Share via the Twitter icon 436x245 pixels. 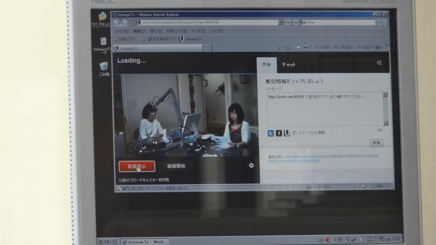(x=271, y=133)
